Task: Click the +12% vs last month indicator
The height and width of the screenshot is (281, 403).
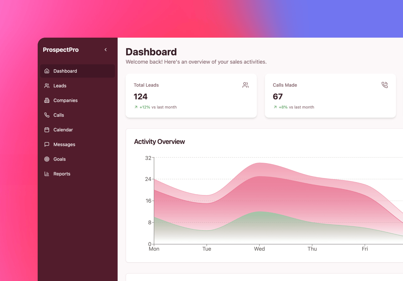Action: [x=155, y=107]
